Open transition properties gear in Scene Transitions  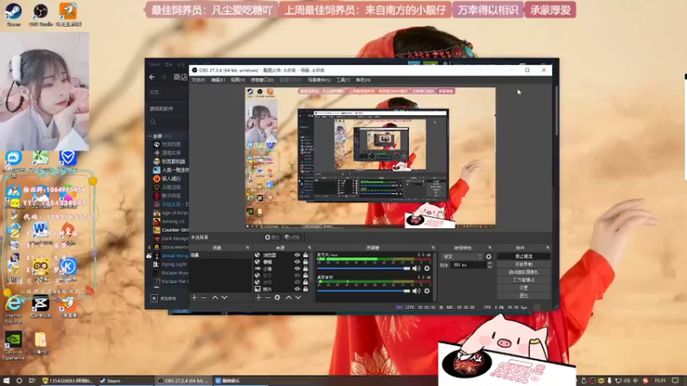(x=489, y=256)
